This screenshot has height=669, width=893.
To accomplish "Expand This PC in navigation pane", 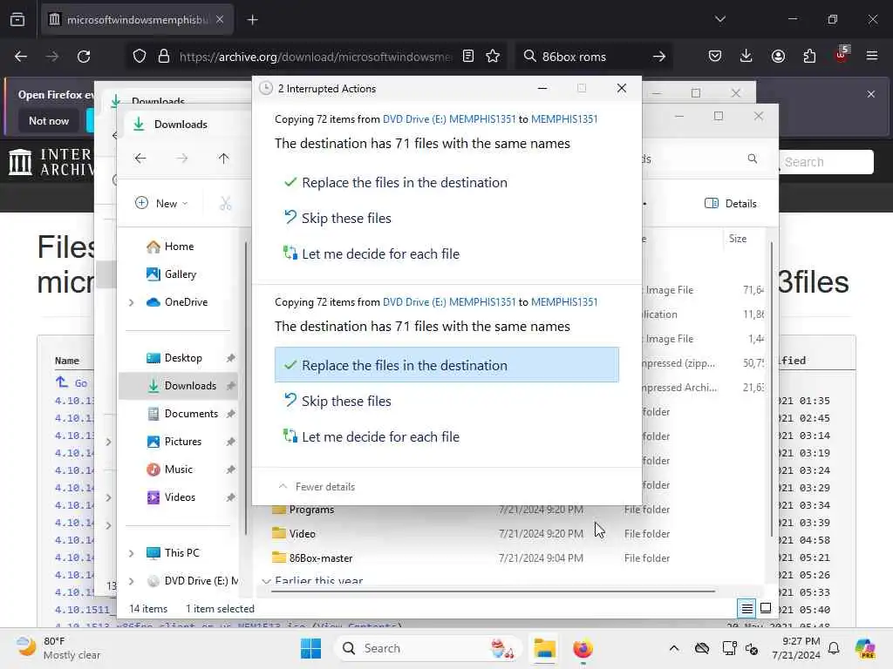I will click(132, 553).
